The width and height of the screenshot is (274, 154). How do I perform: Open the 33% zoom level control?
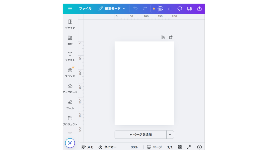point(134,147)
